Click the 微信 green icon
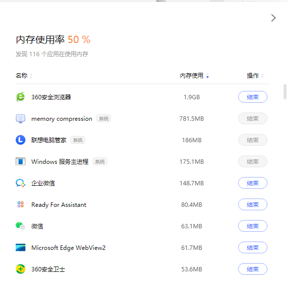The height and width of the screenshot is (289, 288). [21, 226]
